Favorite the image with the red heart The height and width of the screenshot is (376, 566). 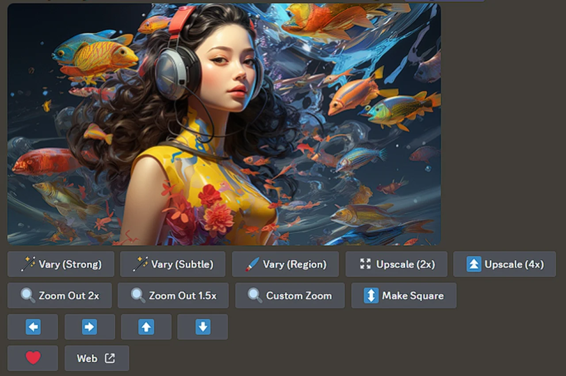tap(33, 358)
